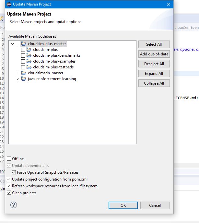Click the cloudSimEven editor tab behind the dialog

point(186,28)
